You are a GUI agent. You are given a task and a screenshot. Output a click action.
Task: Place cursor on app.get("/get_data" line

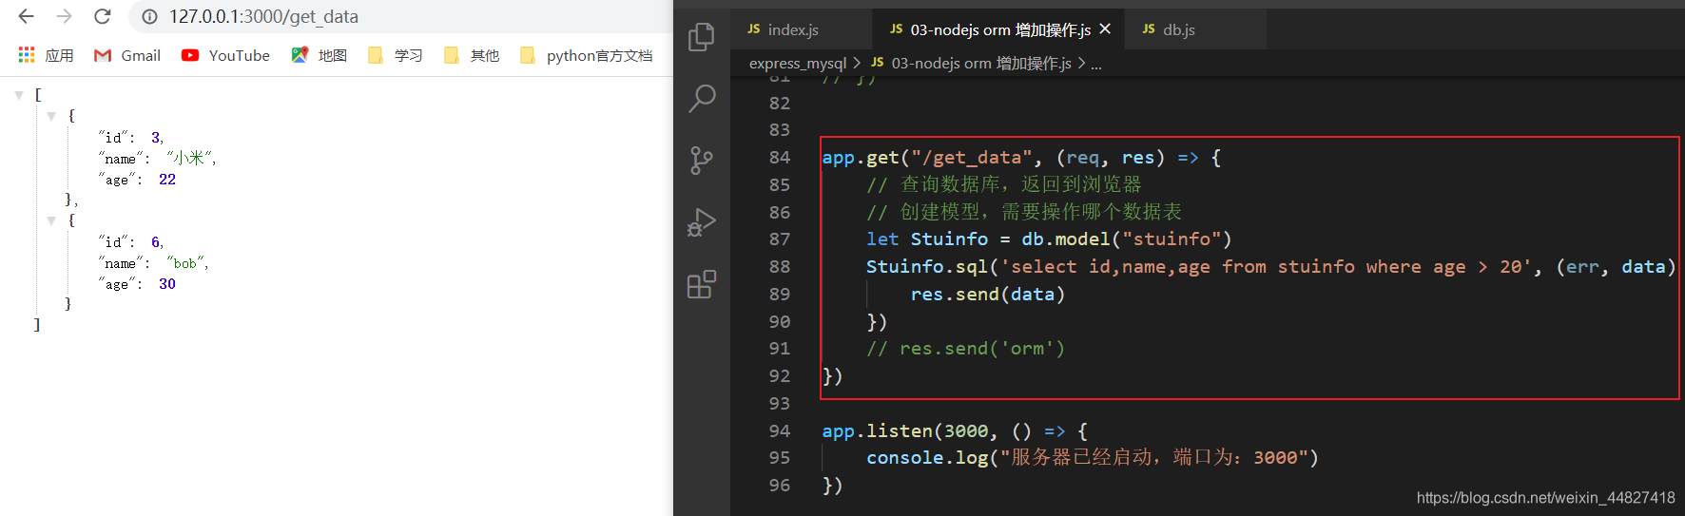pos(1022,157)
